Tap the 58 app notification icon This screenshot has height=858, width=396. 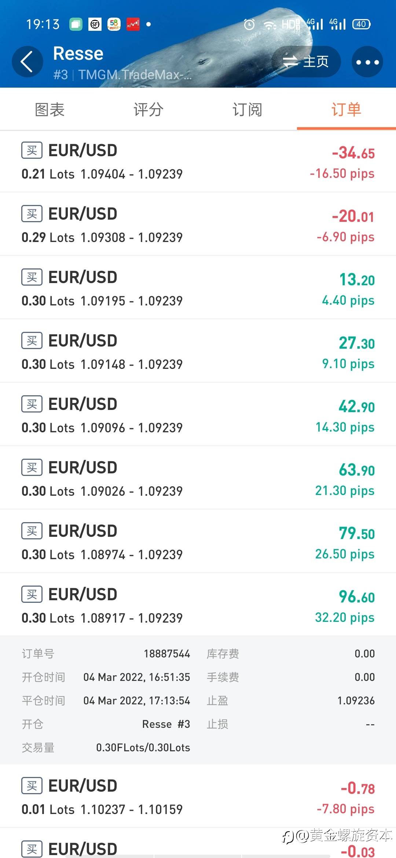click(x=114, y=24)
